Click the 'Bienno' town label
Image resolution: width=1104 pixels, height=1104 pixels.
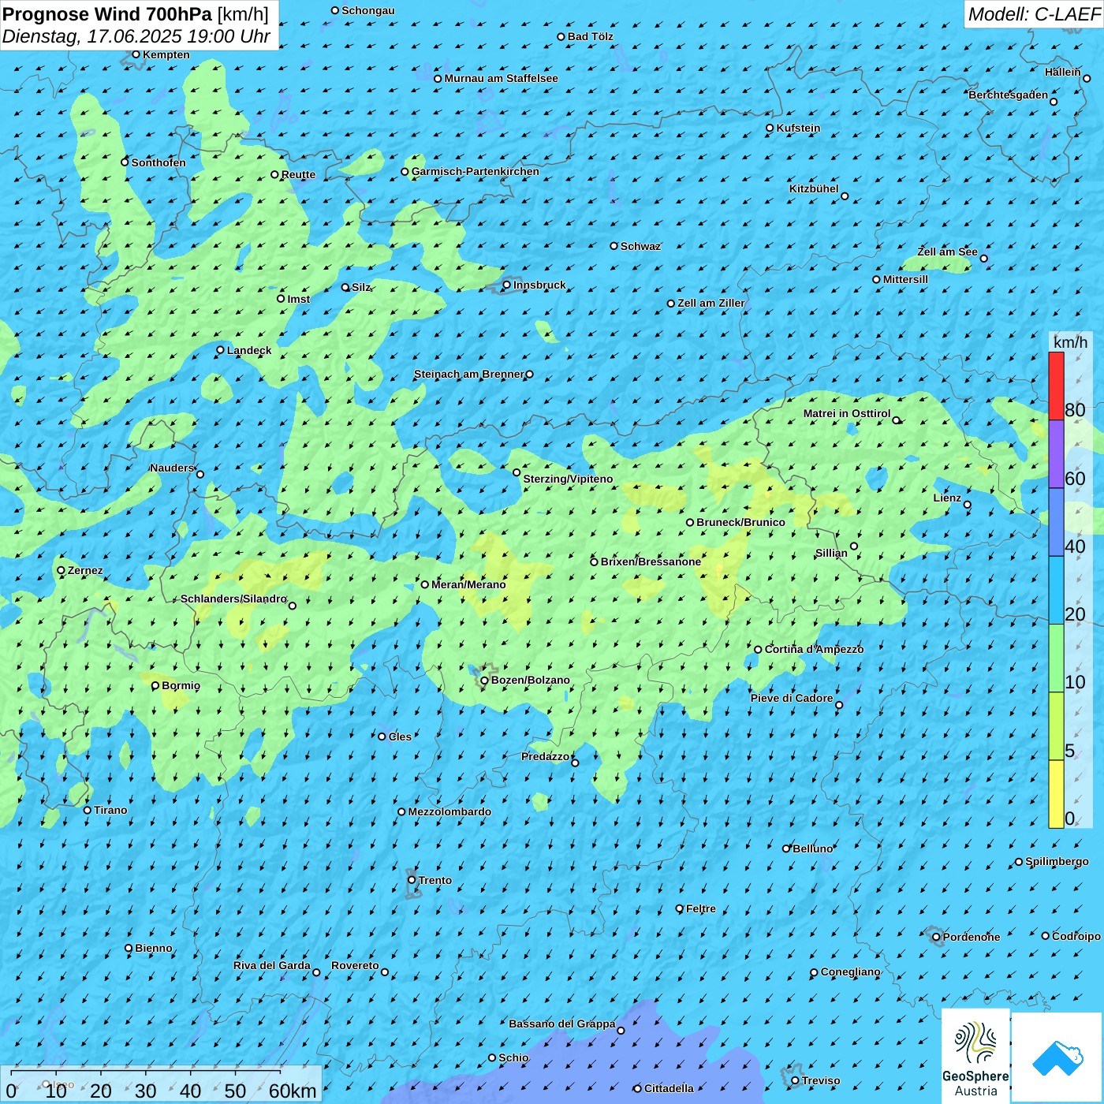coord(154,948)
